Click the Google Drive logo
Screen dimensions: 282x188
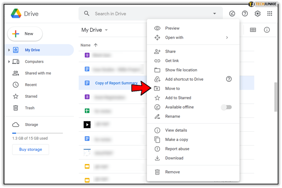coord(16,14)
